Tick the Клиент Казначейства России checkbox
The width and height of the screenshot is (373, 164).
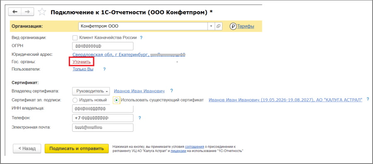point(75,38)
